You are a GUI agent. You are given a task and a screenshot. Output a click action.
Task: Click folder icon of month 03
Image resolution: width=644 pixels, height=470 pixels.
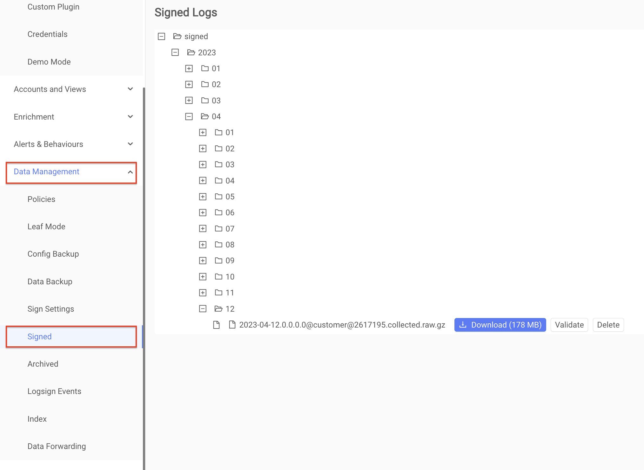tap(205, 100)
